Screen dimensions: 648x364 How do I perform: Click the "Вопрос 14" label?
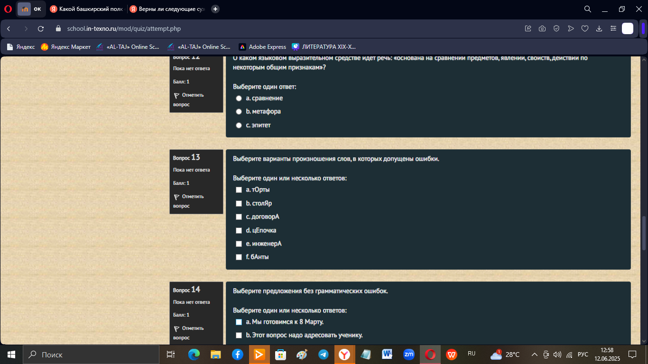click(187, 290)
